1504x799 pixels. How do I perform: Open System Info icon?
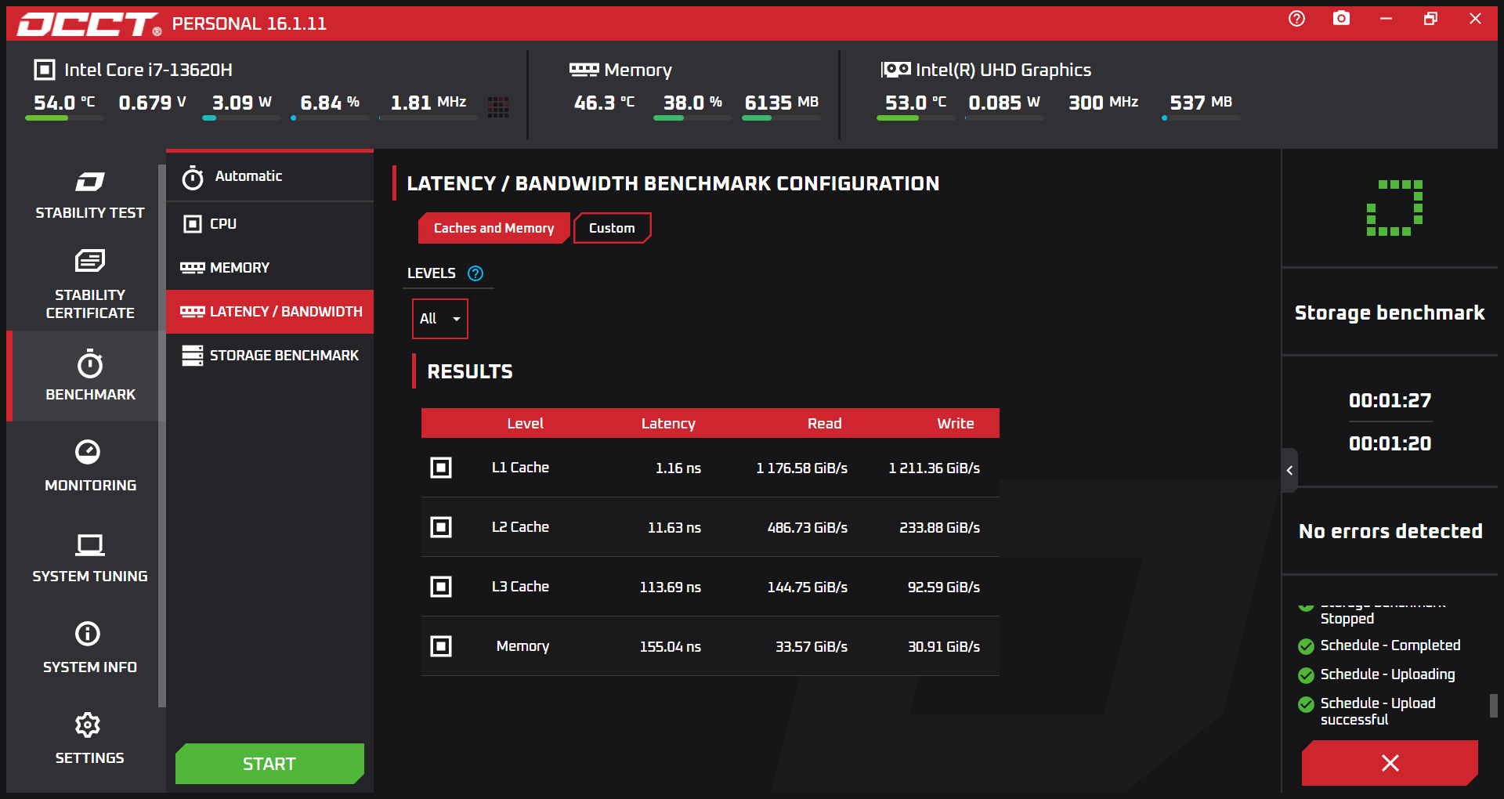(88, 633)
